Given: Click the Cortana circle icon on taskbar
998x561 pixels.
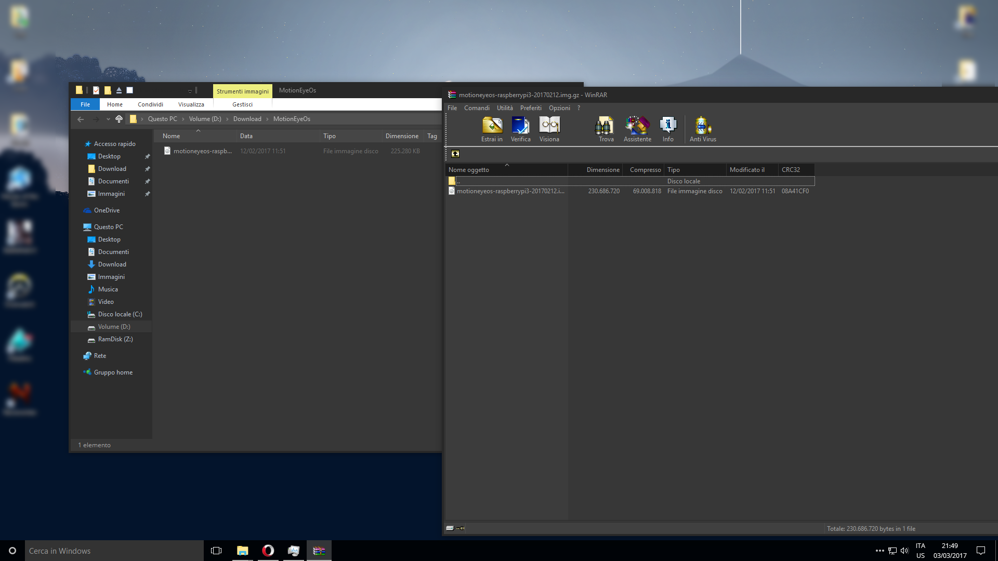Looking at the screenshot, I should 12,551.
